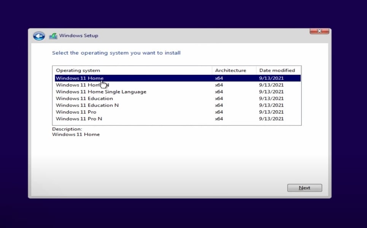Click Next to continue setup
The image size is (367, 228).
pyautogui.click(x=305, y=188)
